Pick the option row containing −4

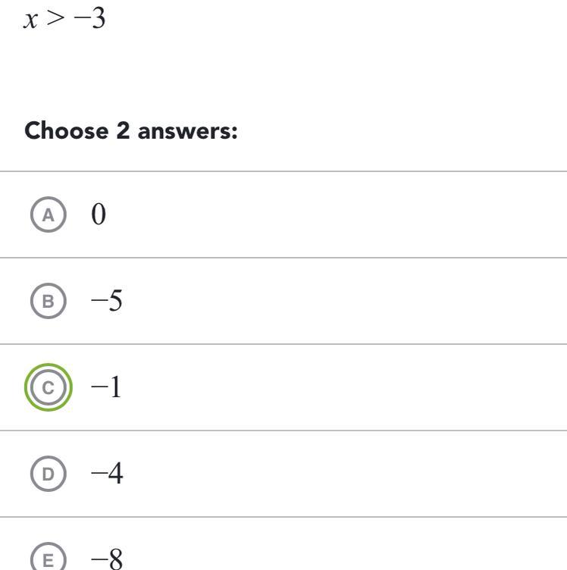(x=303, y=474)
